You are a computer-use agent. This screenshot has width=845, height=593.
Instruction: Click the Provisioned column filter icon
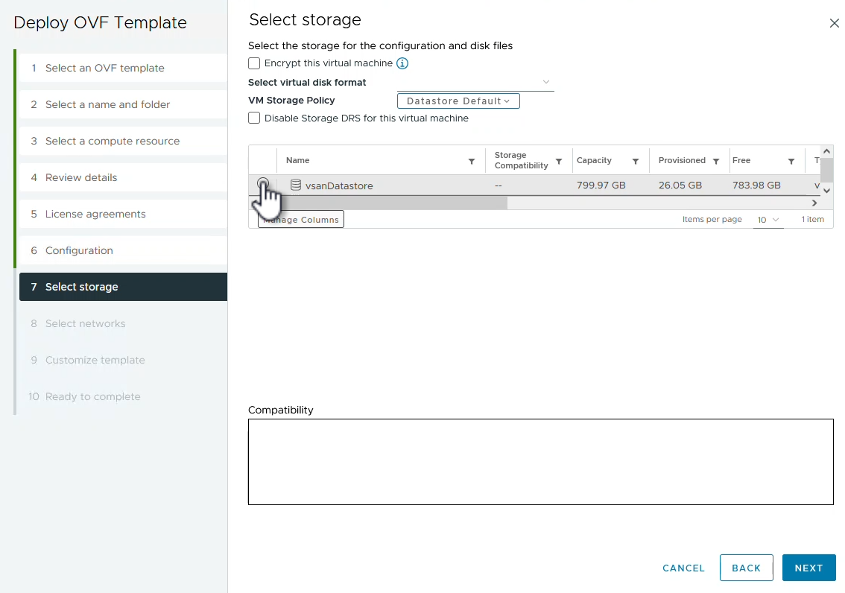(x=716, y=161)
